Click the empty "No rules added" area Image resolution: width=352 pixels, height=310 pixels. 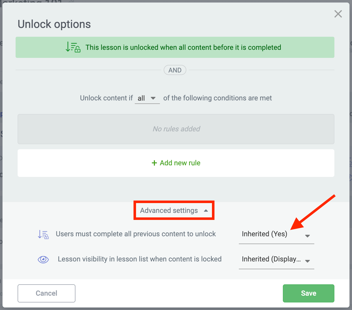click(x=176, y=129)
